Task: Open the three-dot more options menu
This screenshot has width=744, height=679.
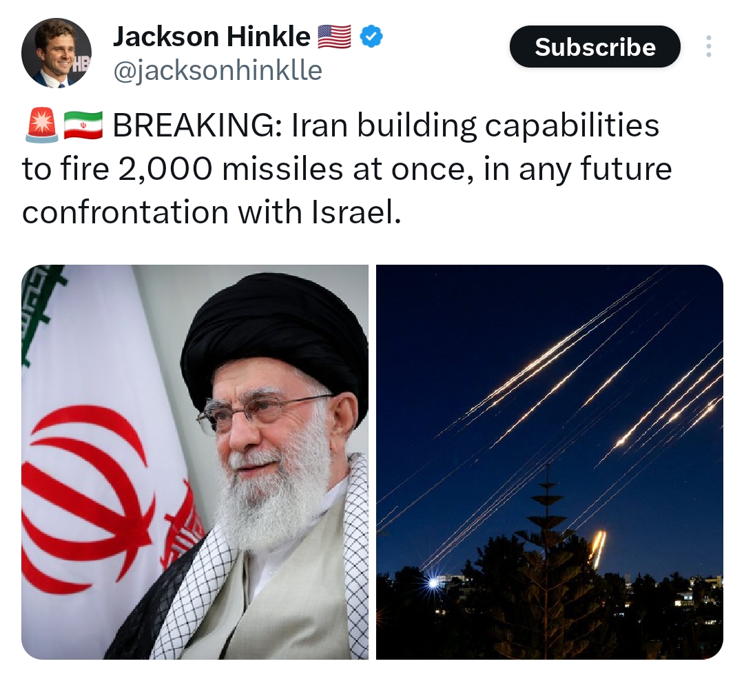Action: click(708, 47)
